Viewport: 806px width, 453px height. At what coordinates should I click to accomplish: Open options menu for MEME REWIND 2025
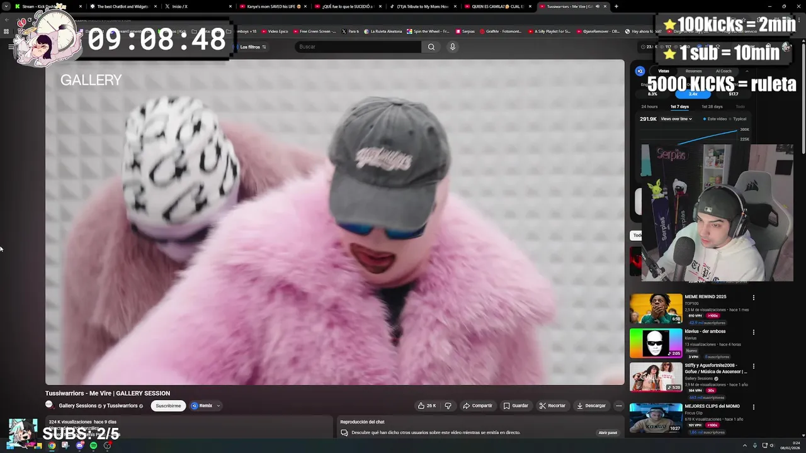click(753, 298)
